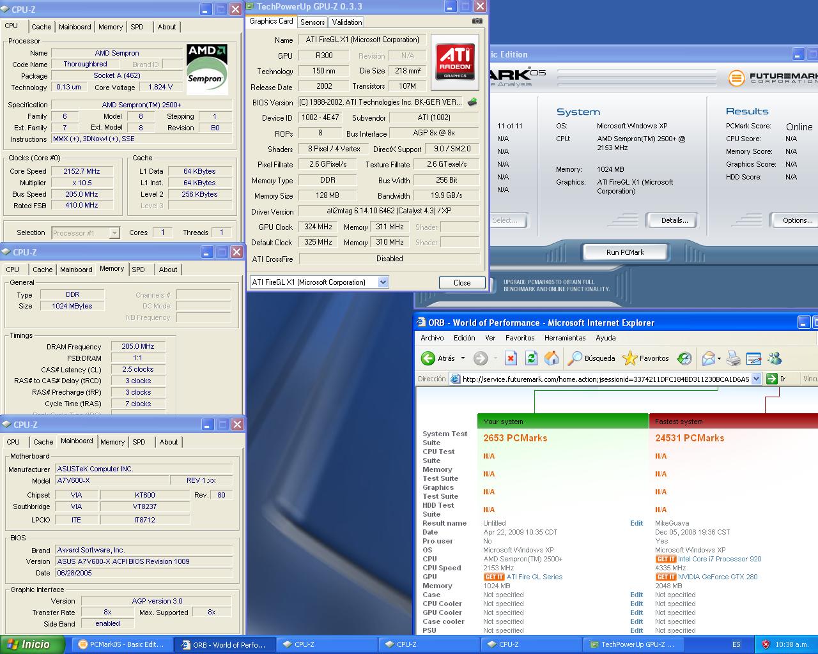Screen dimensions: 818x654
Task: Click the taskbar clock showing 10:38 a.m.
Action: (x=792, y=644)
